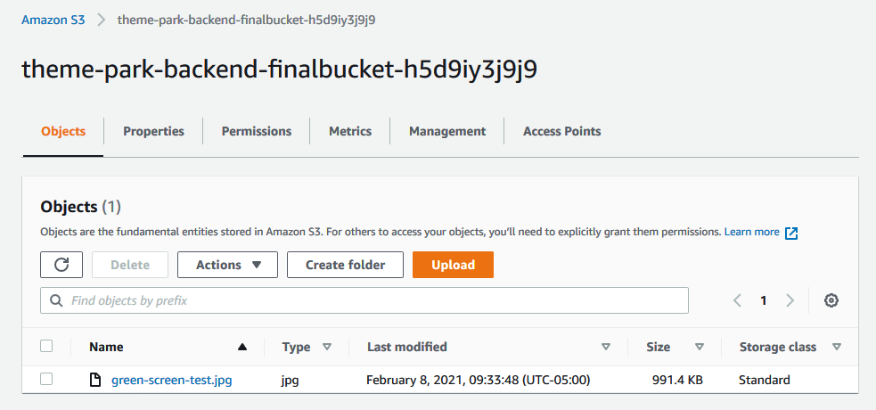This screenshot has width=876, height=410.
Task: Sort by the Last modified column arrow
Action: (606, 347)
